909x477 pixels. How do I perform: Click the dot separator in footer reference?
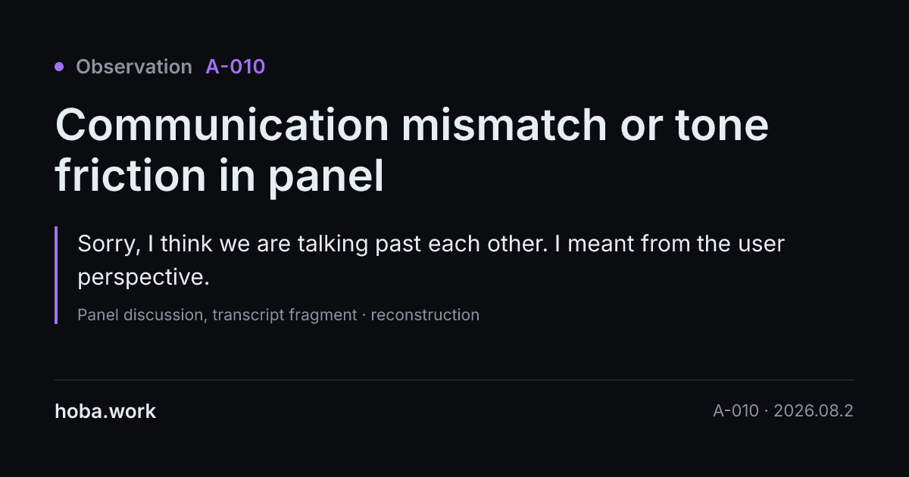(x=766, y=411)
